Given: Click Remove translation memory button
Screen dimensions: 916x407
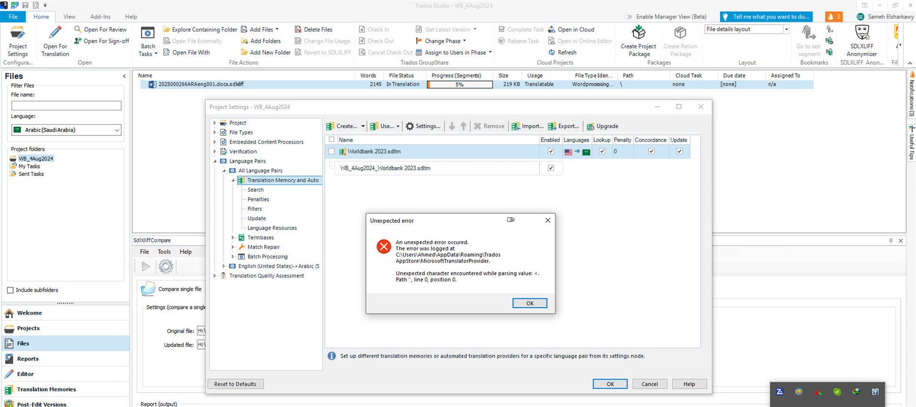Looking at the screenshot, I should 489,126.
